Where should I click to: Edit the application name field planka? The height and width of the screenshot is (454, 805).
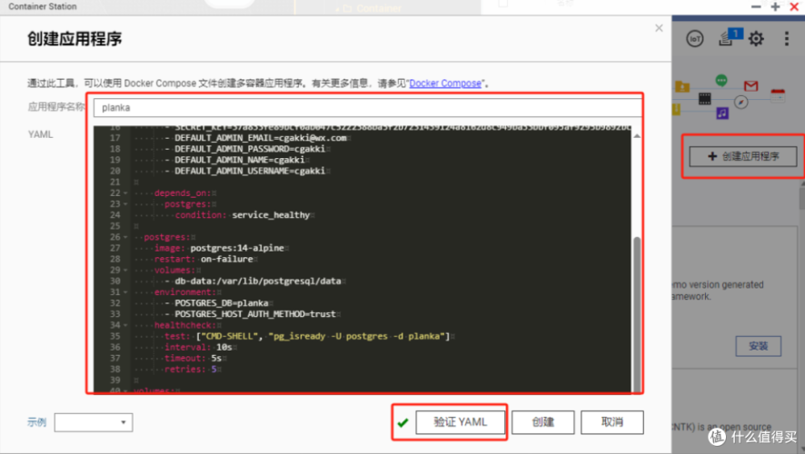(368, 108)
